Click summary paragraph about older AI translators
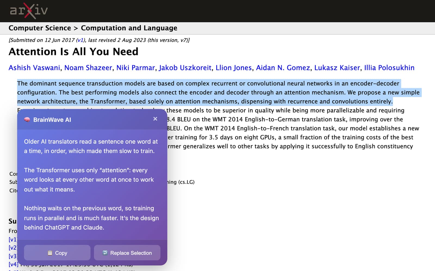 (x=91, y=146)
